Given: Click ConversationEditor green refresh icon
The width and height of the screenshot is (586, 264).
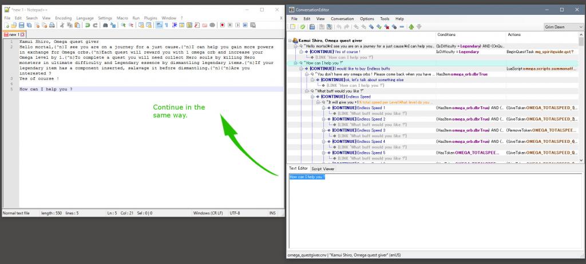Looking at the screenshot, I should (x=302, y=27).
